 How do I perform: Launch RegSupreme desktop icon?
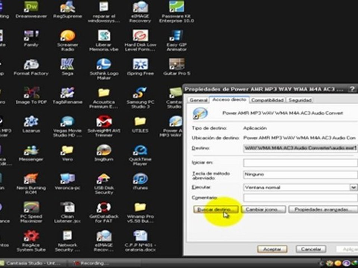(x=67, y=10)
